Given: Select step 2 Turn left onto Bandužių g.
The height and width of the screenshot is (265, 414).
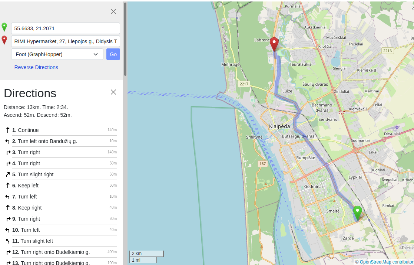Looking at the screenshot, I should 47,141.
